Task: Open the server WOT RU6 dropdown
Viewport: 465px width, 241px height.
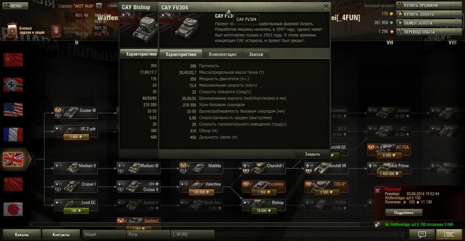Action: coord(99,6)
